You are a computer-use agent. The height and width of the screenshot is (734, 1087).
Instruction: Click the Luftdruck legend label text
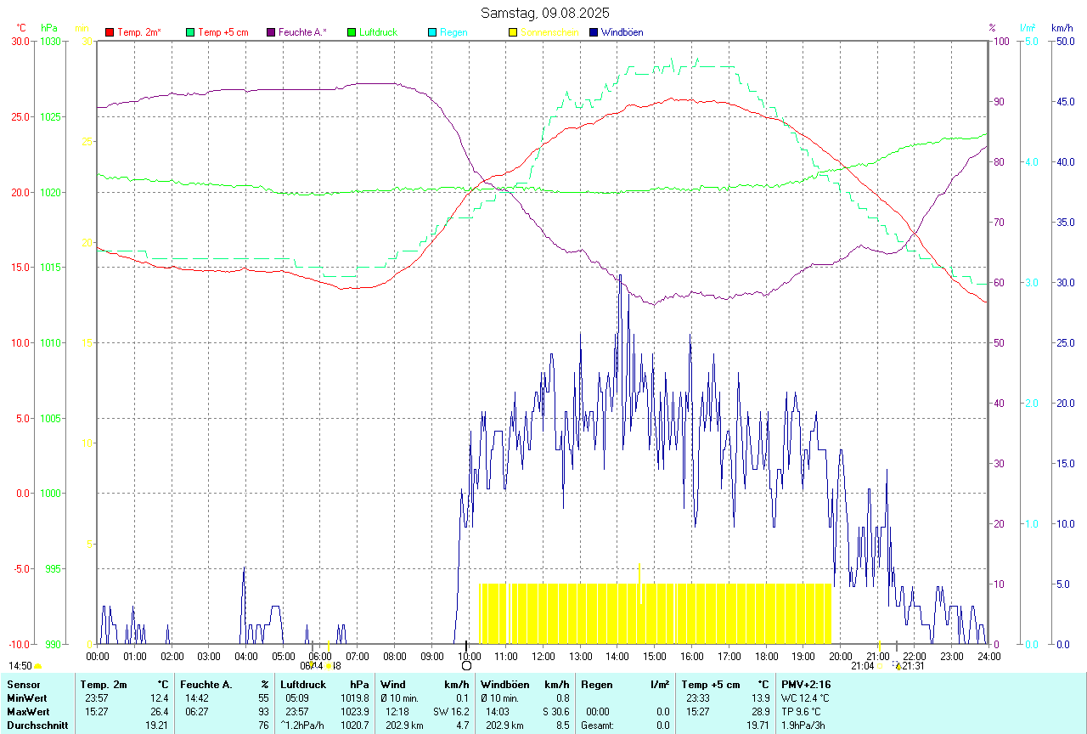coord(378,32)
